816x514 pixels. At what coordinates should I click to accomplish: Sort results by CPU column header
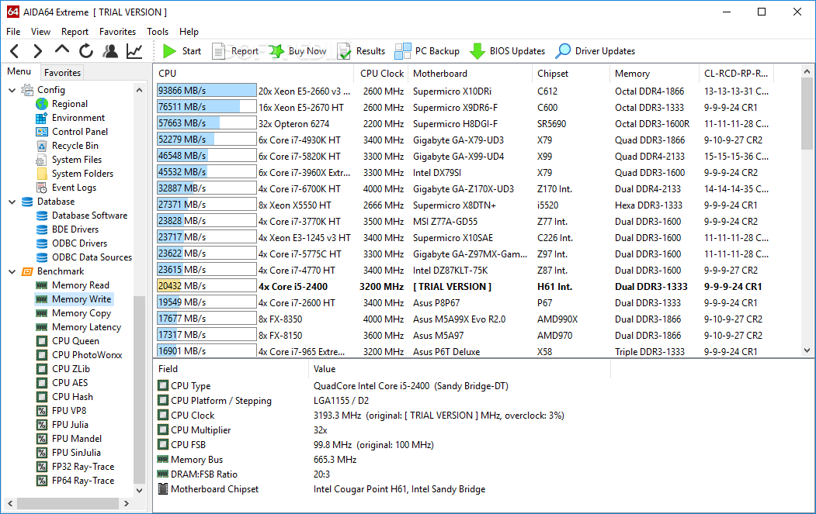tap(254, 74)
